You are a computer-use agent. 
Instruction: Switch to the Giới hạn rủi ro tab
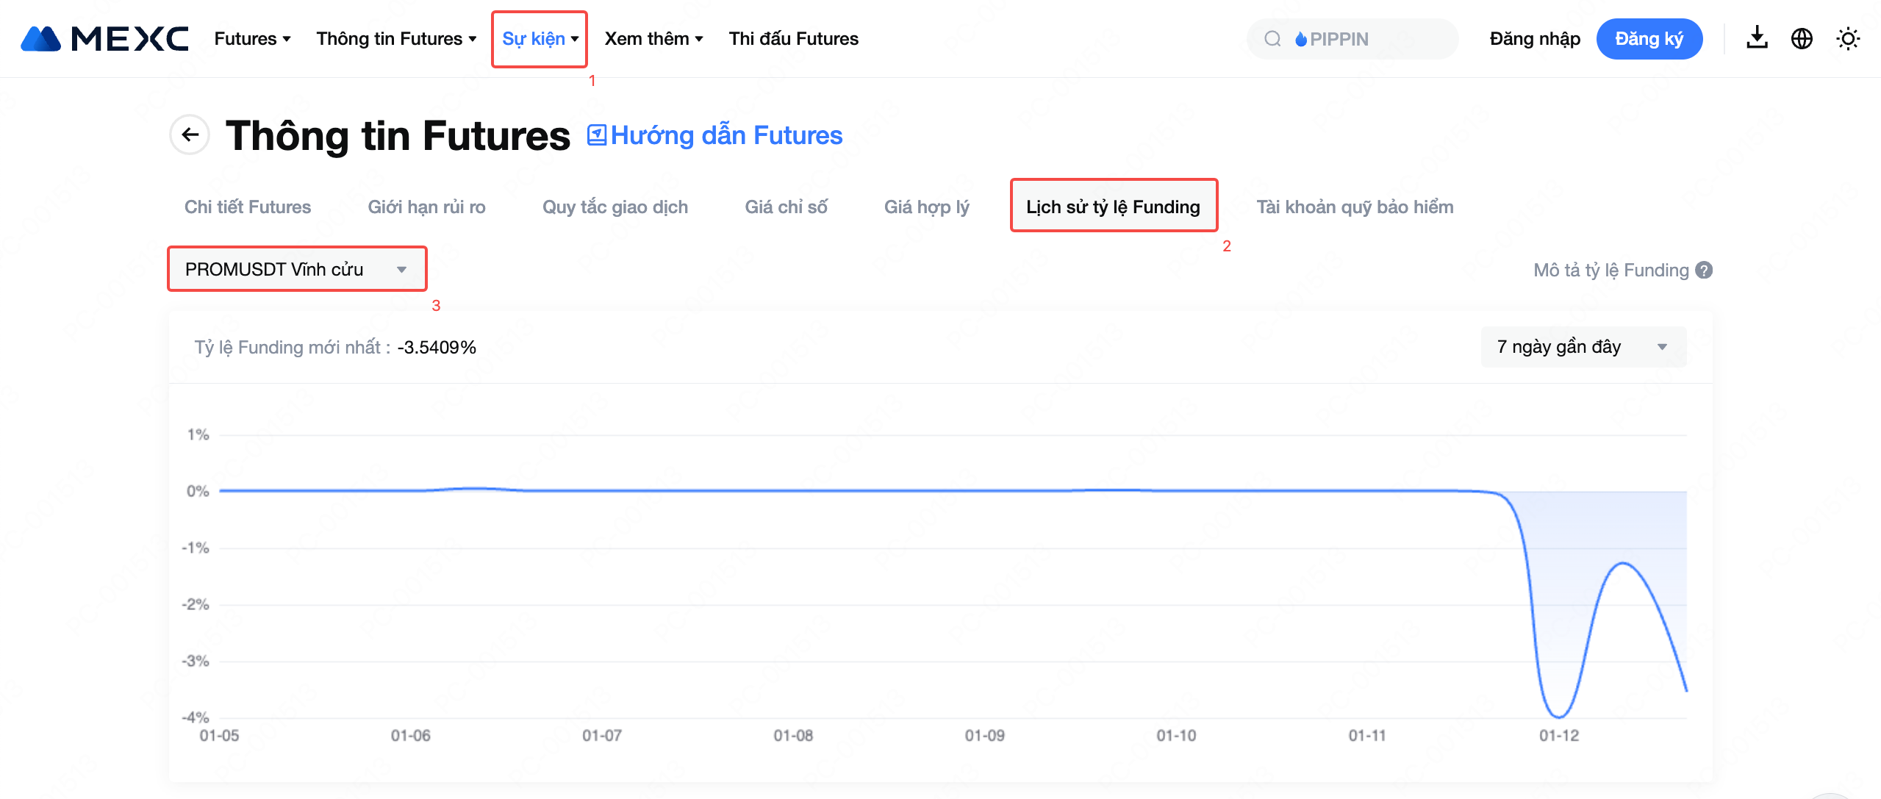[x=426, y=207]
